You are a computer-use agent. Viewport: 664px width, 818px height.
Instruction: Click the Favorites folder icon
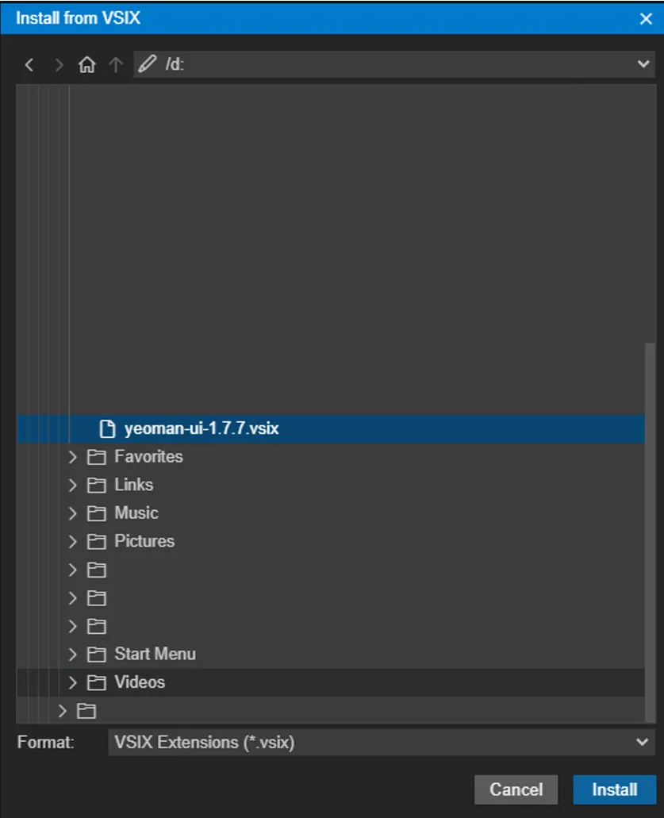tap(97, 457)
